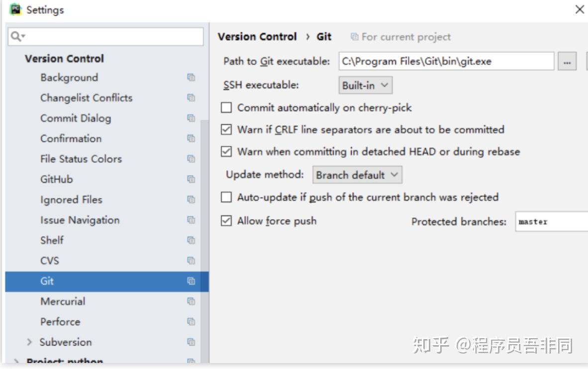The height and width of the screenshot is (369, 588).
Task: Toggle the Allow force push checkbox
Action: pos(226,221)
